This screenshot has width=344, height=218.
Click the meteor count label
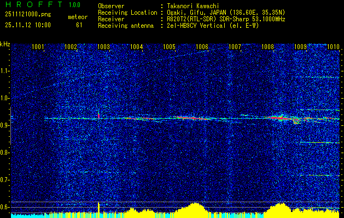pos(78,17)
